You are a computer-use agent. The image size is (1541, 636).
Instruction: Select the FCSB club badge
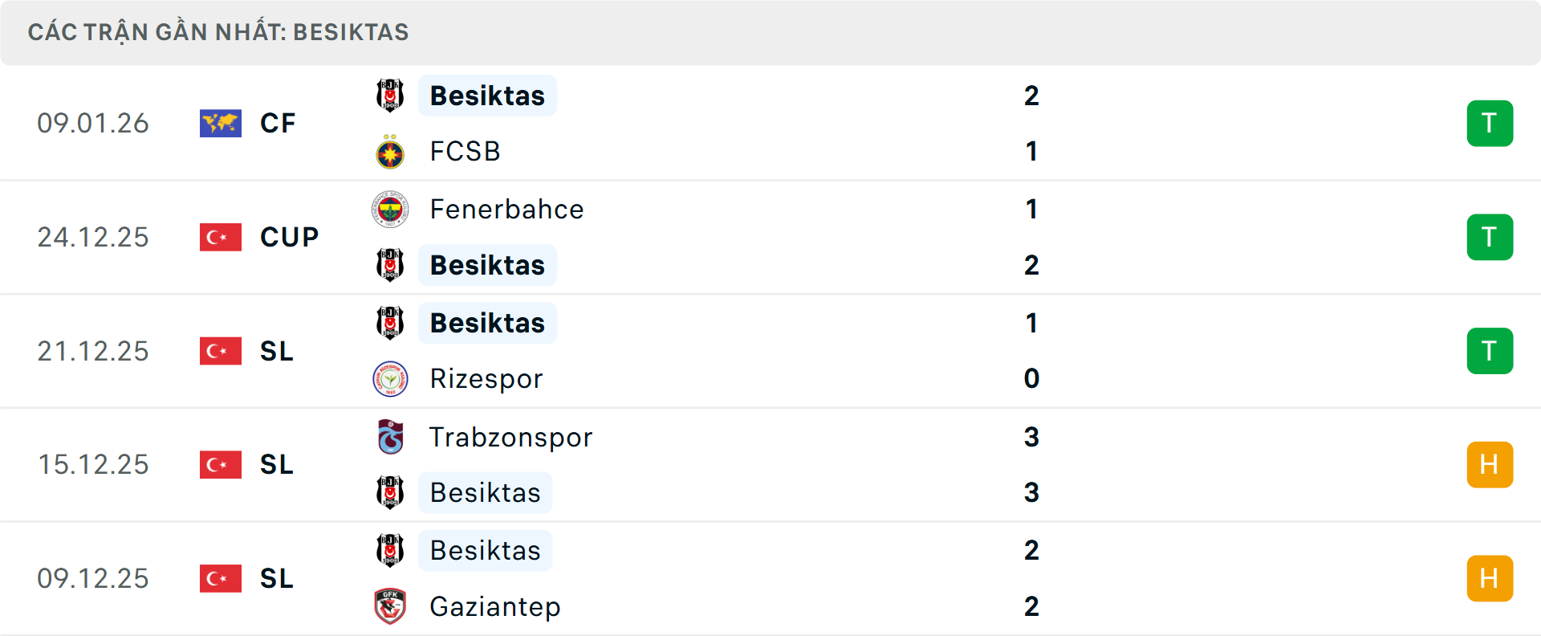pos(390,151)
